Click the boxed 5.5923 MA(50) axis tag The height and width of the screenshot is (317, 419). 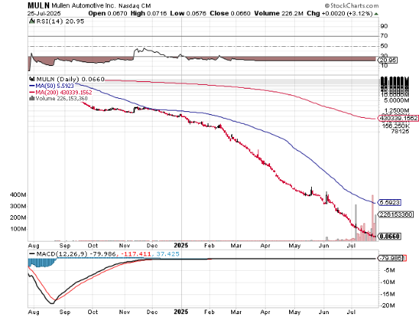390,203
